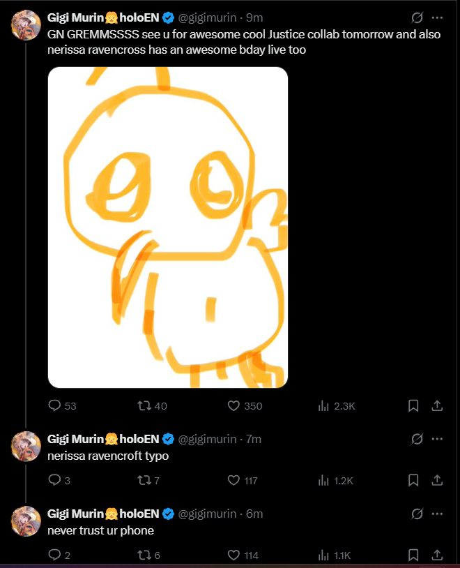Click Grok icon on the first tweet
Screen dimensions: 460x568
coord(417,17)
